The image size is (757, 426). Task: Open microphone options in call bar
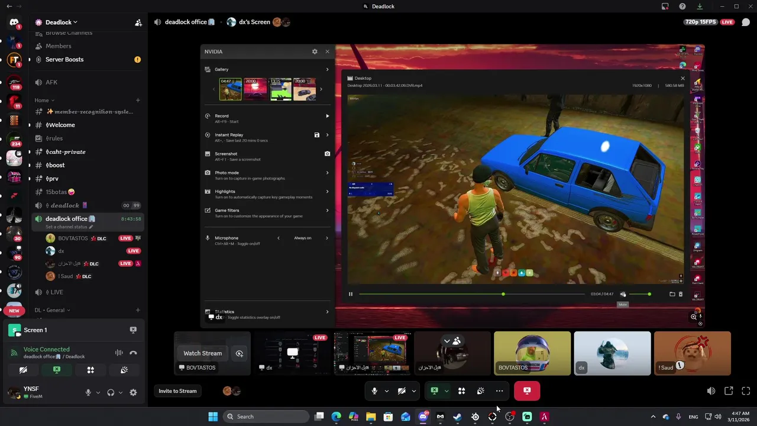(387, 390)
